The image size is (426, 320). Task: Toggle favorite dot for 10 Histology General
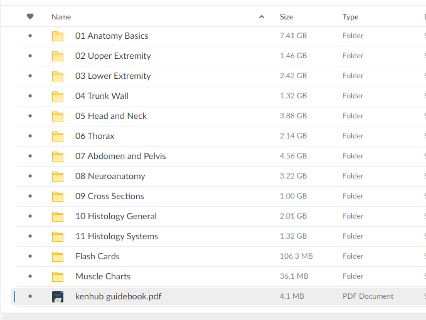(30, 217)
